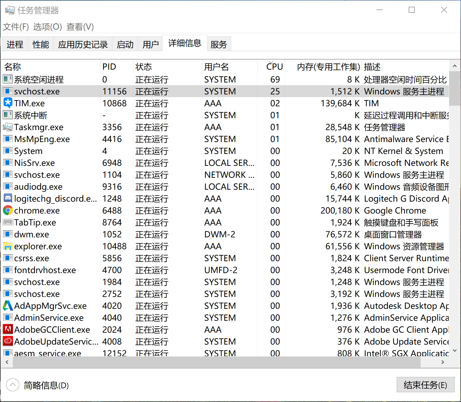The width and height of the screenshot is (461, 402).
Task: Click the 系统空闲进程 icon
Action: coord(8,79)
